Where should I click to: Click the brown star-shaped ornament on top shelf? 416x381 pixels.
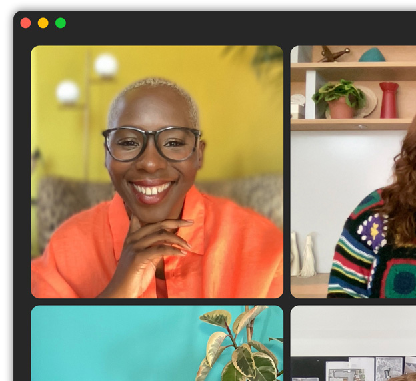tap(333, 54)
